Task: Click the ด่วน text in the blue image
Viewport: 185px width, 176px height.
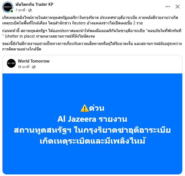Action: point(97,108)
